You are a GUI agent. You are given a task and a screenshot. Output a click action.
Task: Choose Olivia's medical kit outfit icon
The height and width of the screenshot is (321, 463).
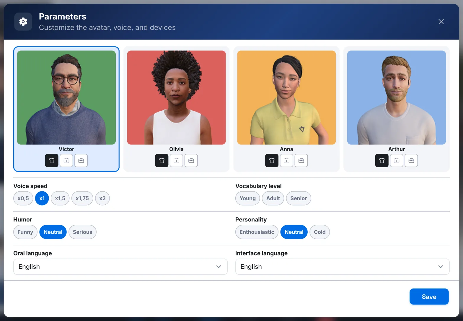tap(177, 161)
